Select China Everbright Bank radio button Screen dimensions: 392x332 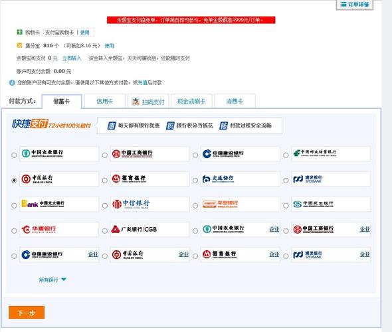coord(14,206)
